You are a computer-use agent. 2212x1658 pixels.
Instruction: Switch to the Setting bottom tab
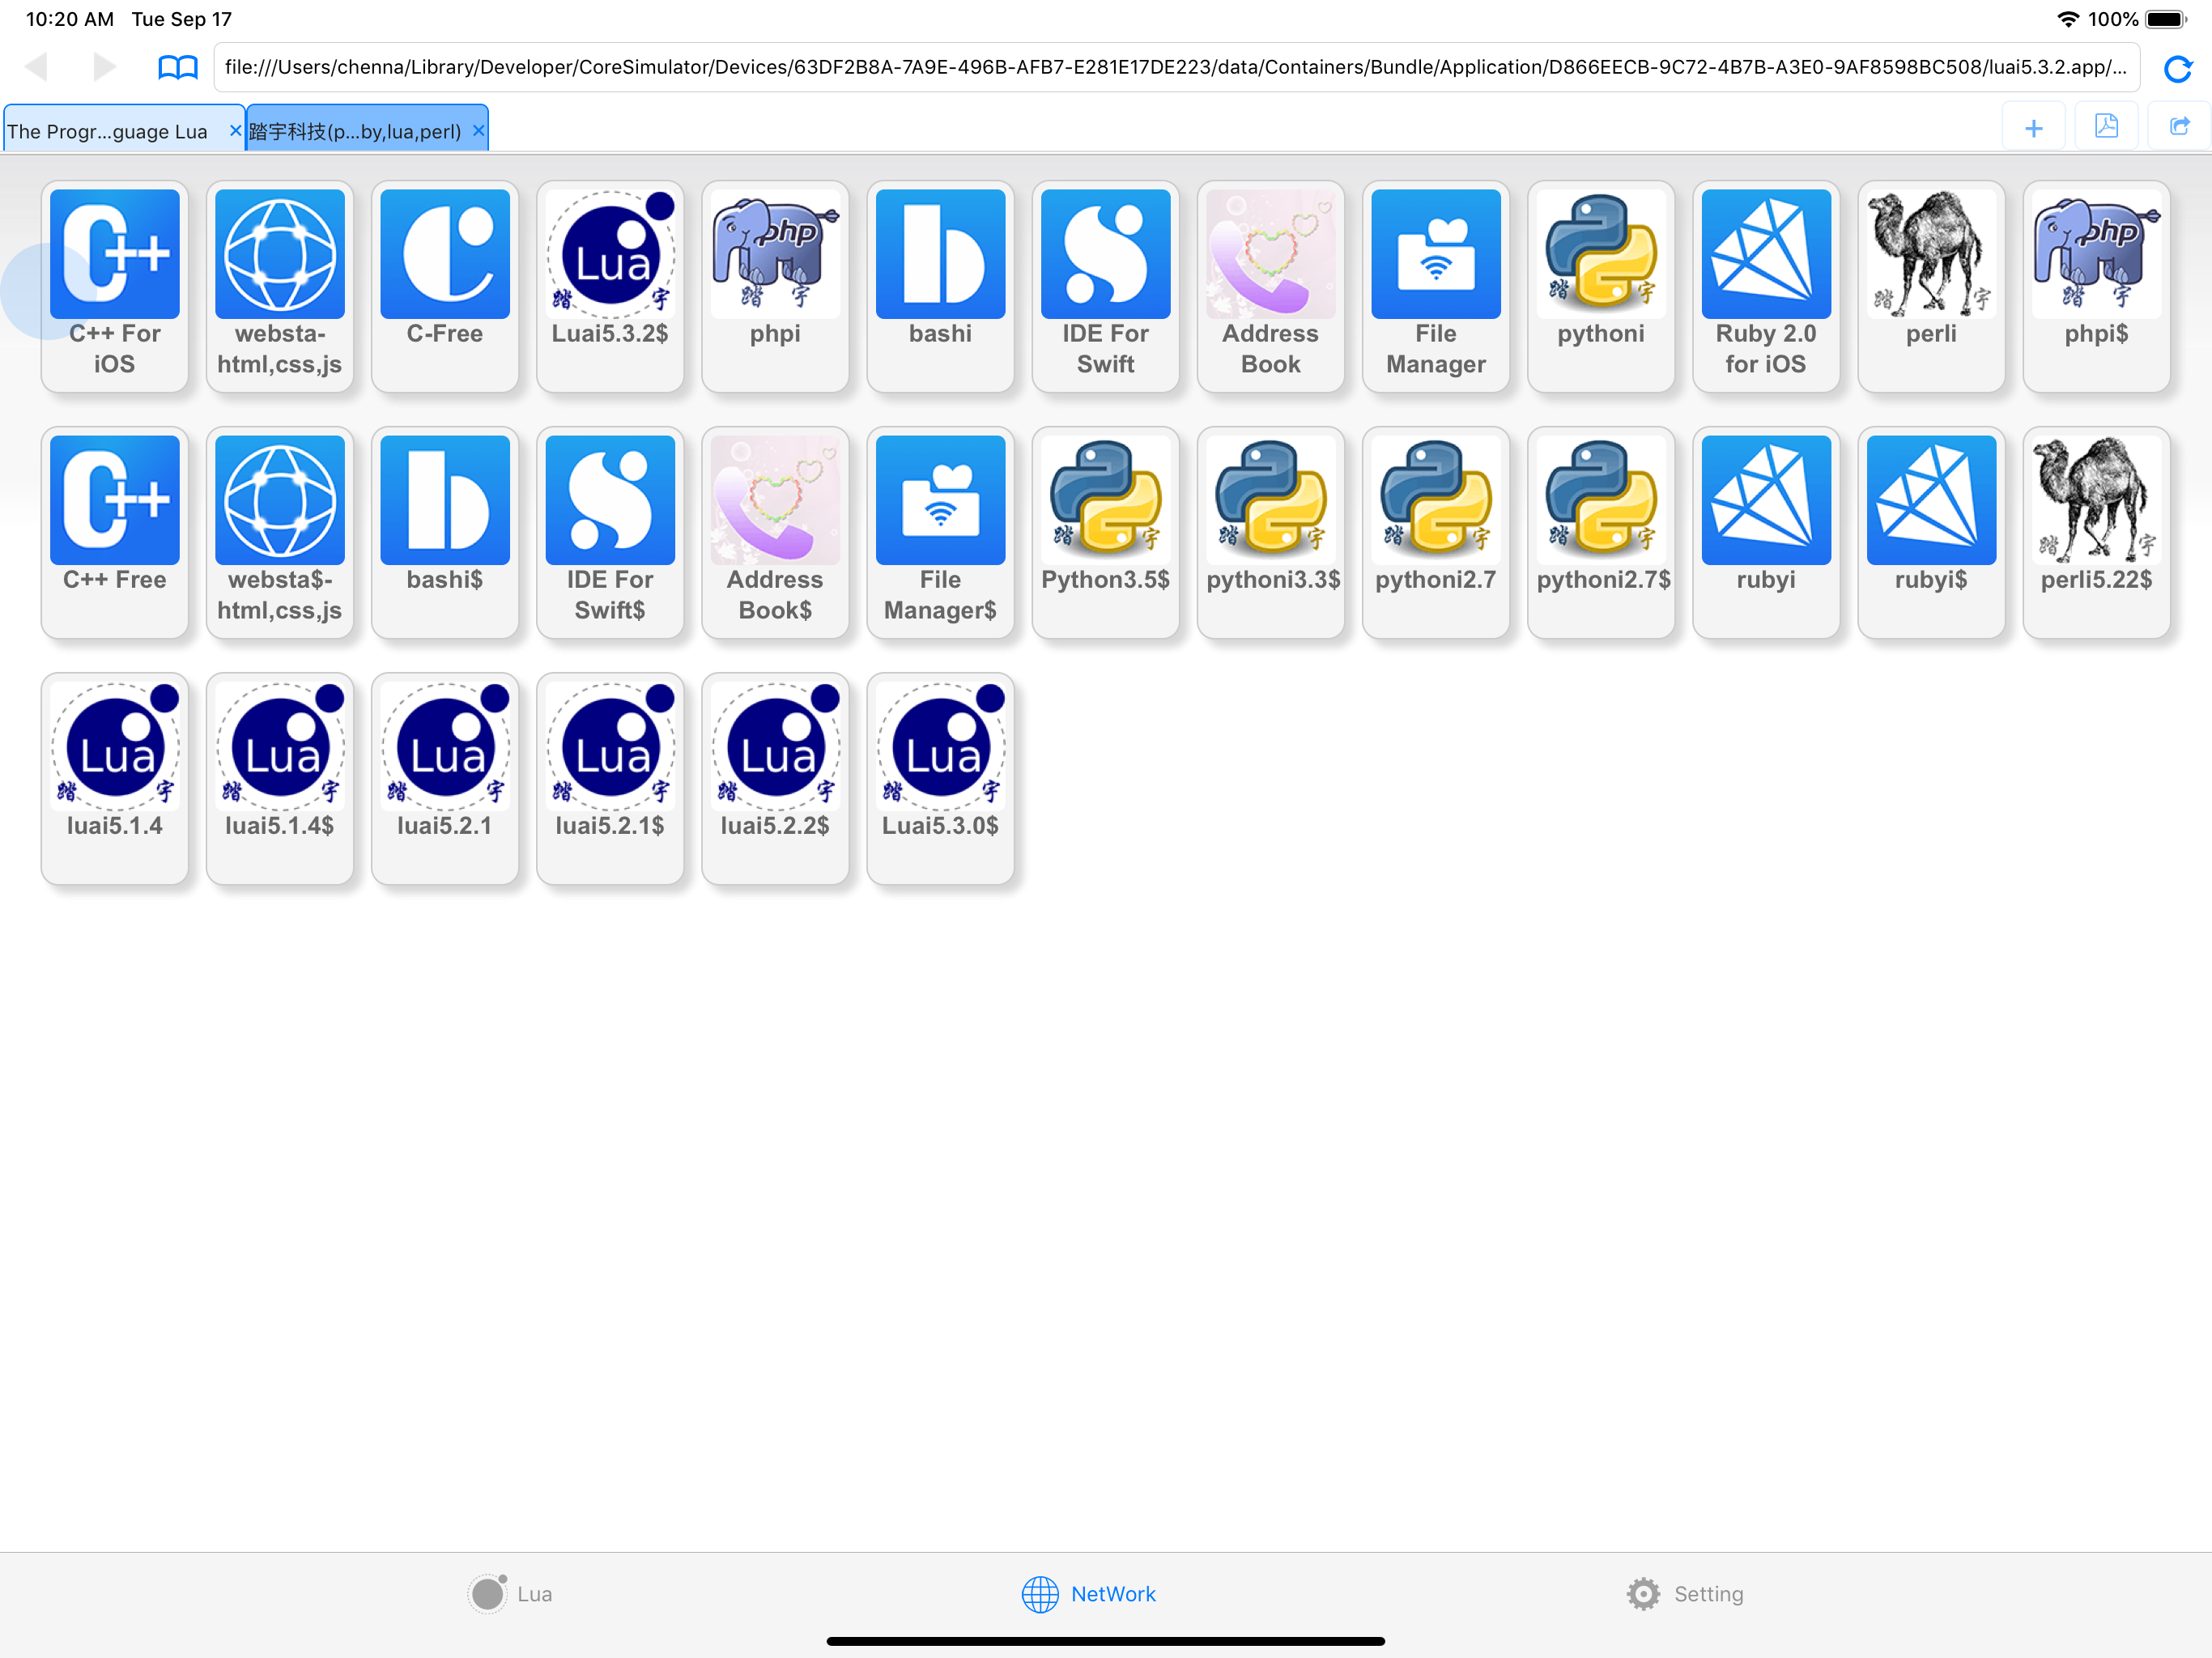coord(1684,1594)
